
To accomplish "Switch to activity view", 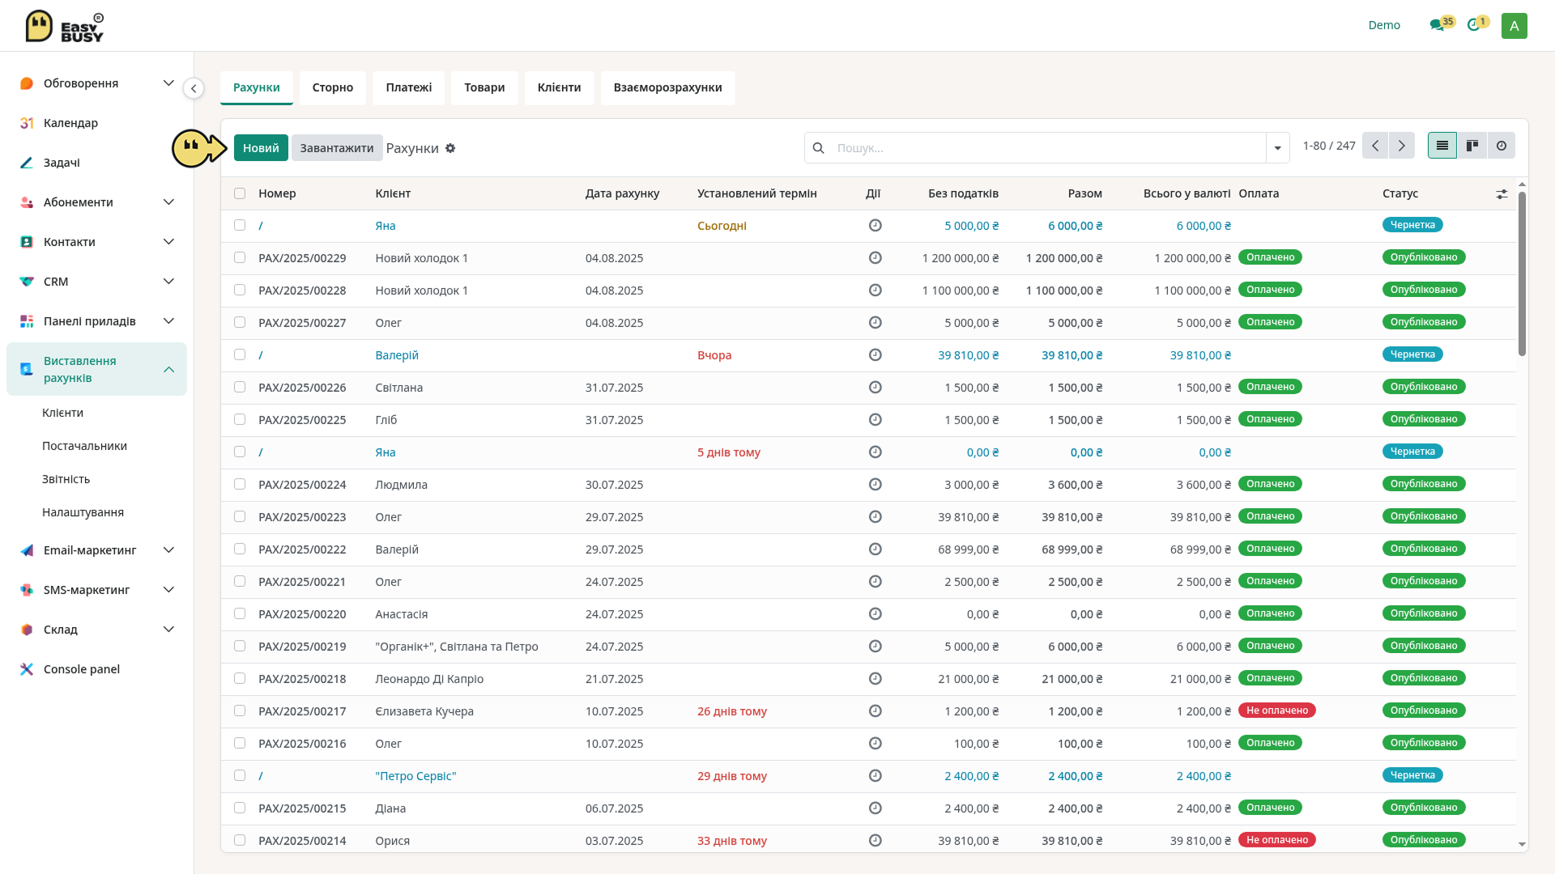I will click(x=1502, y=146).
